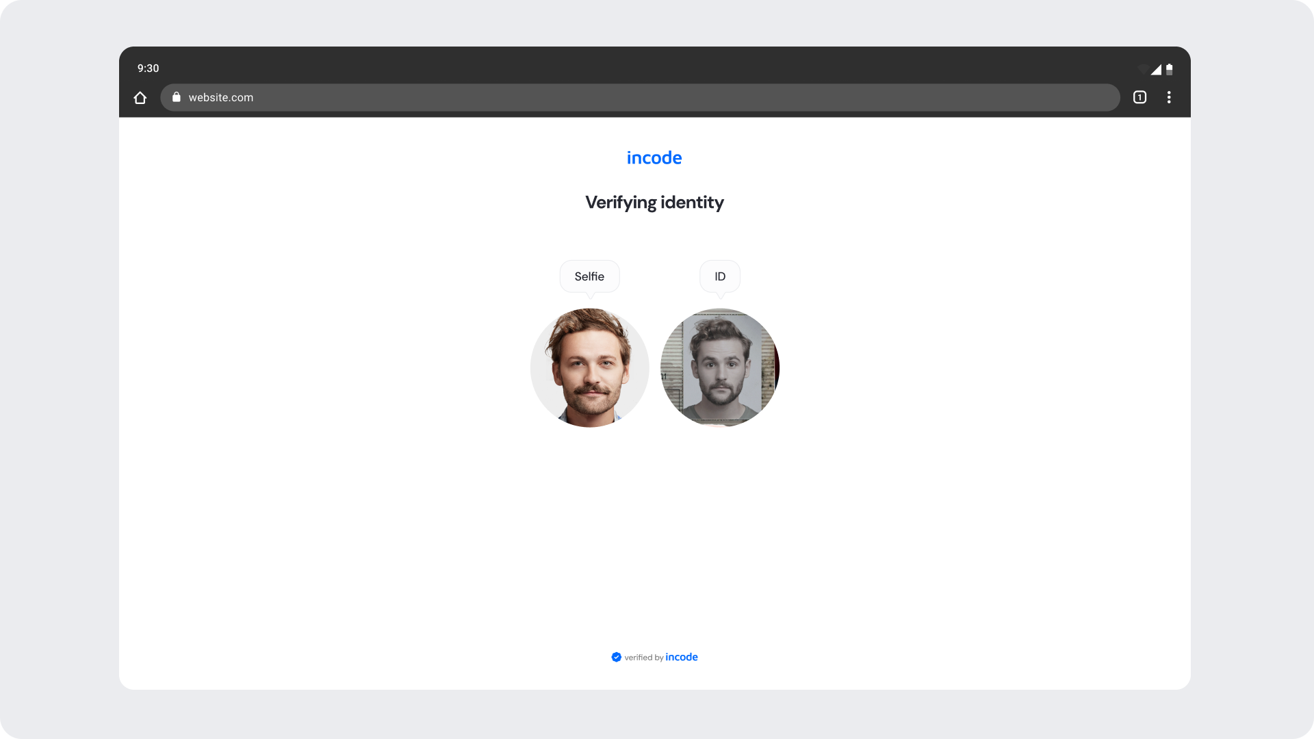This screenshot has width=1314, height=739.
Task: Click the website.com URL text
Action: [x=221, y=97]
